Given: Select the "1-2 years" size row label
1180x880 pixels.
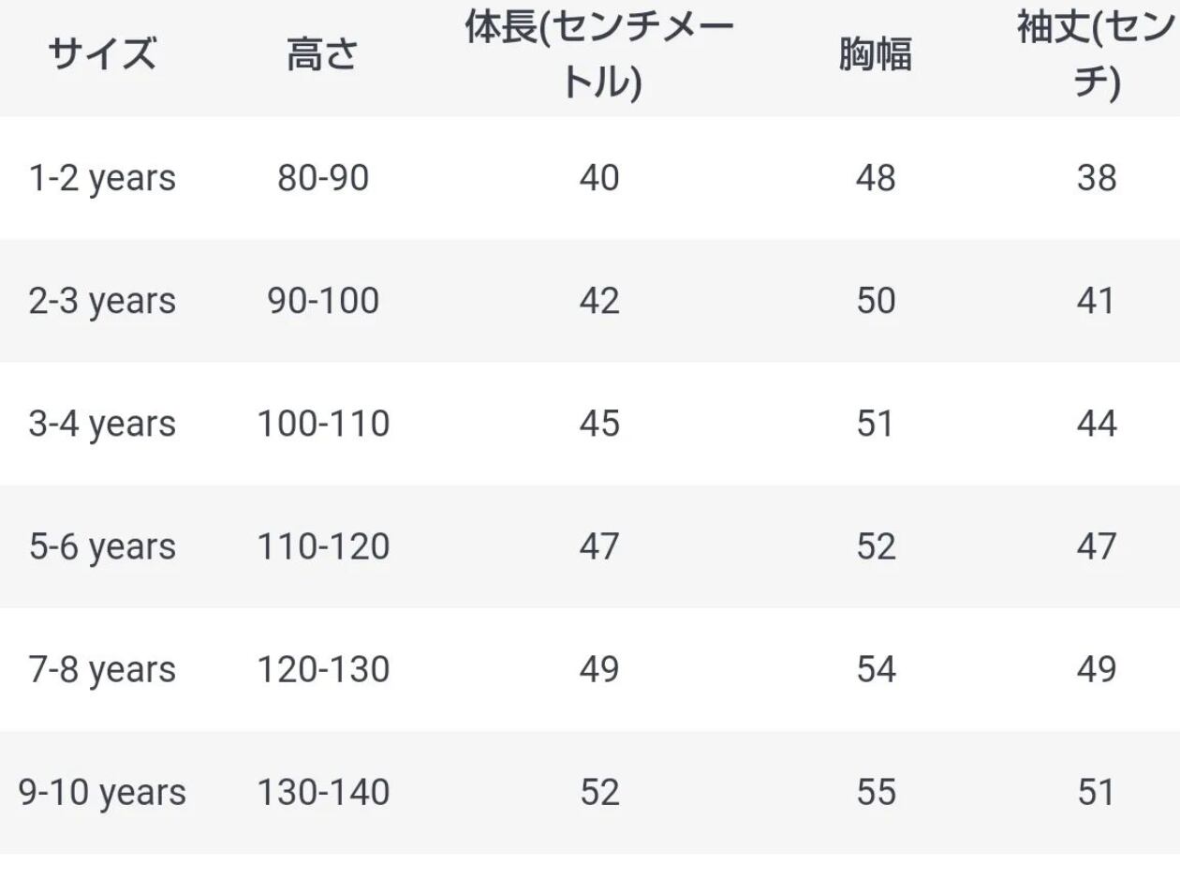Looking at the screenshot, I should pyautogui.click(x=102, y=178).
